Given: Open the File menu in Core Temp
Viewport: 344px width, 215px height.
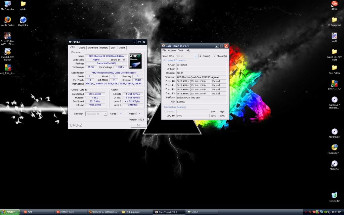Looking at the screenshot, I should click(x=164, y=50).
